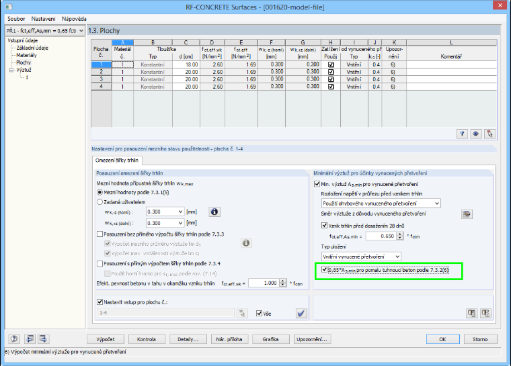The image size is (511, 366).
Task: Open the Nápověda menu
Action: 74,19
